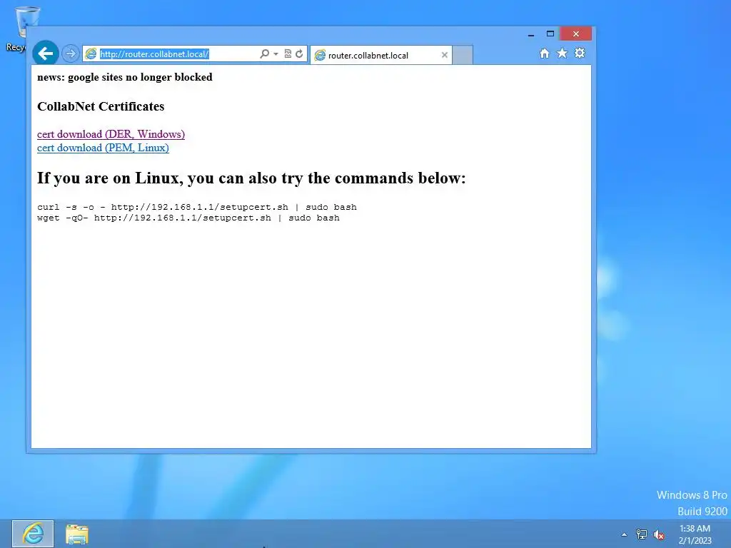Viewport: 731px width, 548px height.
Task: Open cert download (DER, Windows) link
Action: [111, 134]
